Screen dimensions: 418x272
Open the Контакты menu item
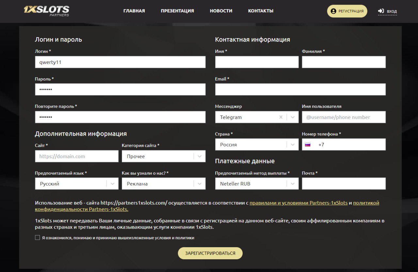click(261, 11)
